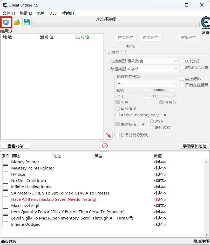The height and width of the screenshot is (245, 210).
Task: Click the Cheat Engine logo above 设置
Action: [x=205, y=23]
